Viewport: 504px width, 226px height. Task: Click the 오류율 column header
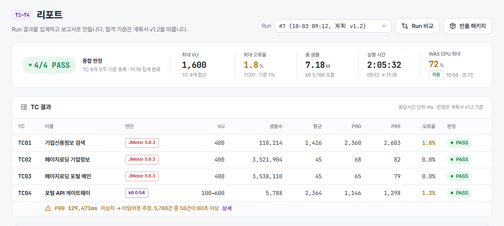pyautogui.click(x=429, y=126)
